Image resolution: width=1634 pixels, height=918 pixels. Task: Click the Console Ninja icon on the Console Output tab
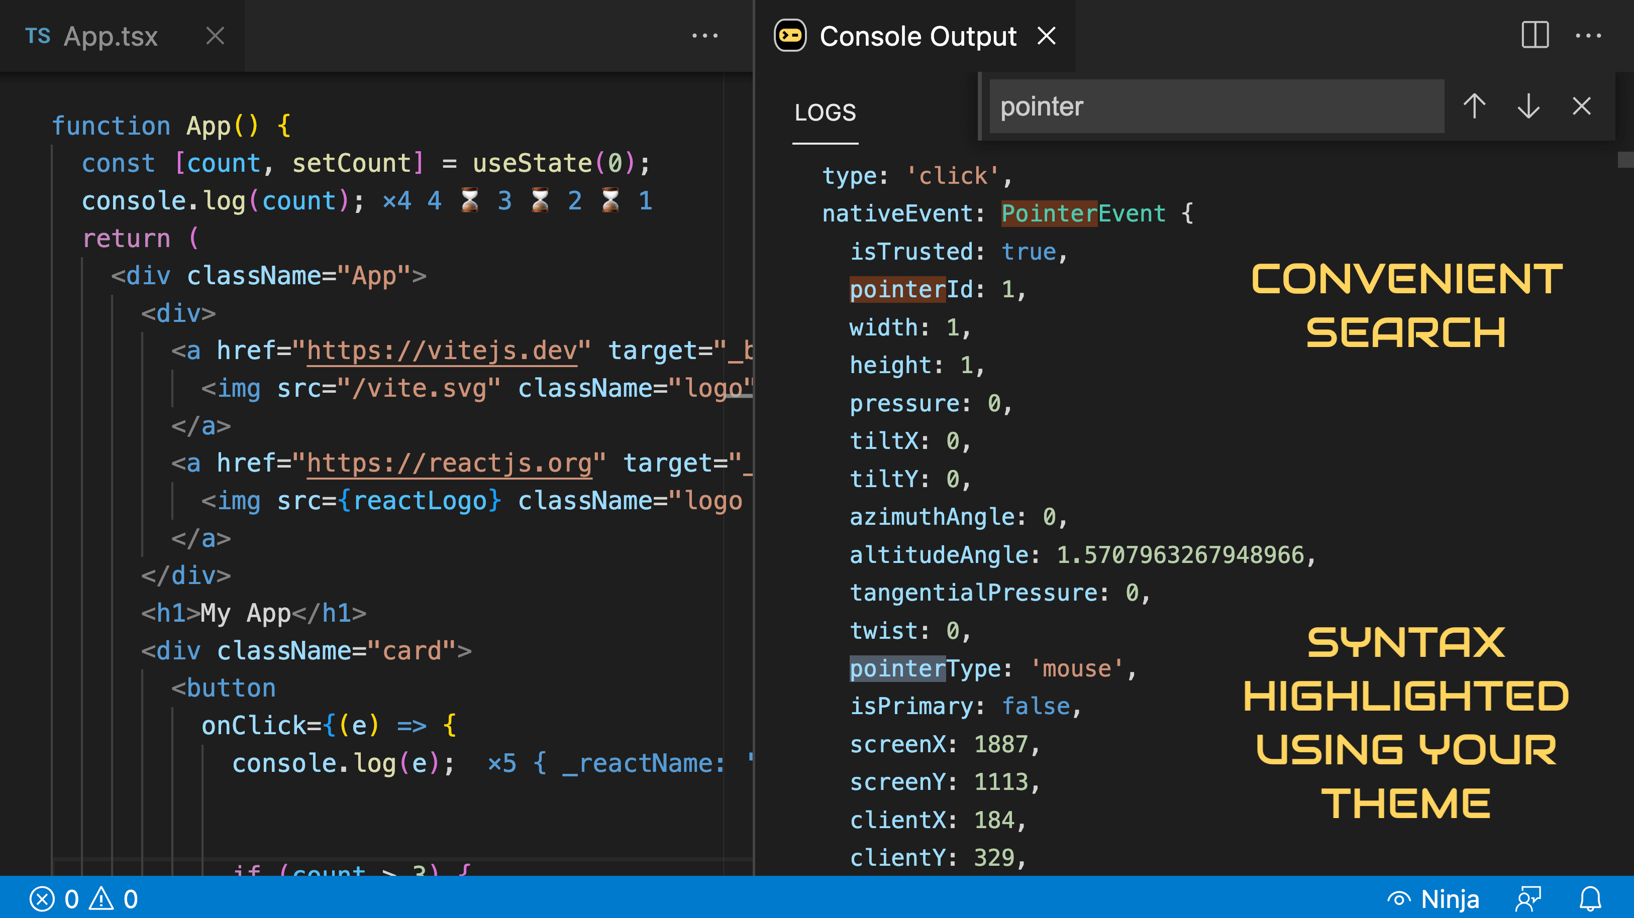pos(790,36)
